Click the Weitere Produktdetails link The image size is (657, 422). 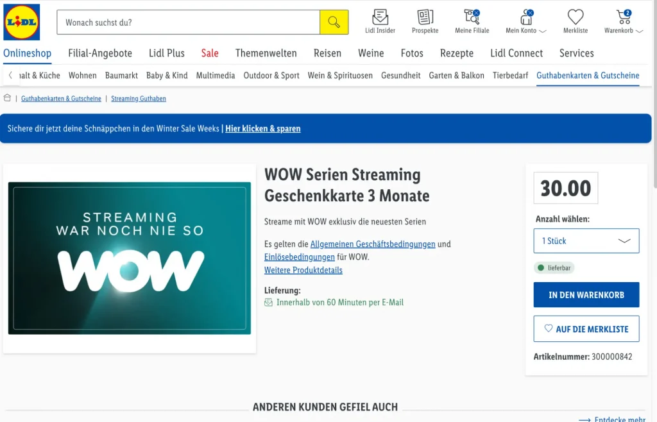coord(303,270)
